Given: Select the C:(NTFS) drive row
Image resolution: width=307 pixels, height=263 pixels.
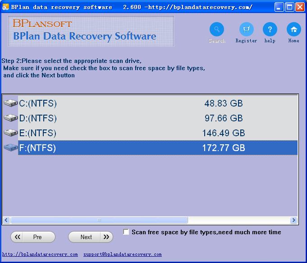Looking at the screenshot, I should pos(158,103).
